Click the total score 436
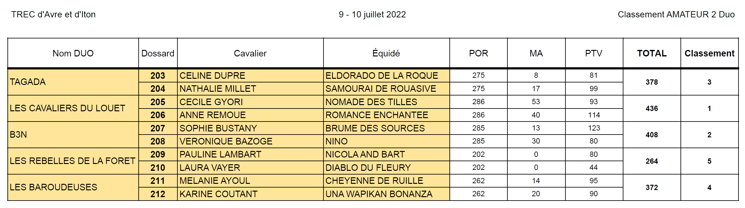 652,108
